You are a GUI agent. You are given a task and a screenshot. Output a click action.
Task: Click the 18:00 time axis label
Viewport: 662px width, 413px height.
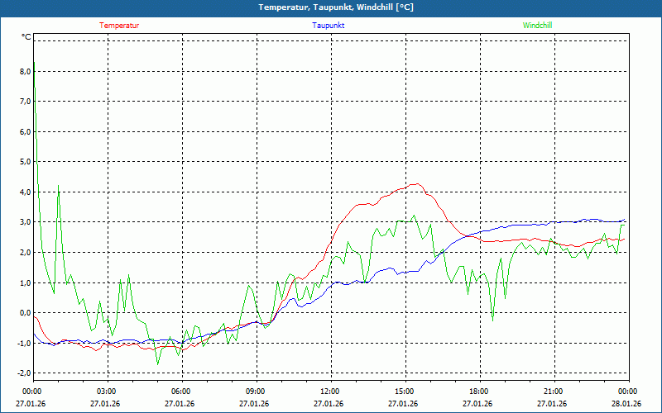478,392
